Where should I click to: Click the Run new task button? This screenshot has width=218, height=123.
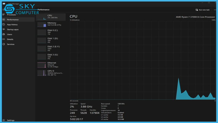(x=203, y=10)
